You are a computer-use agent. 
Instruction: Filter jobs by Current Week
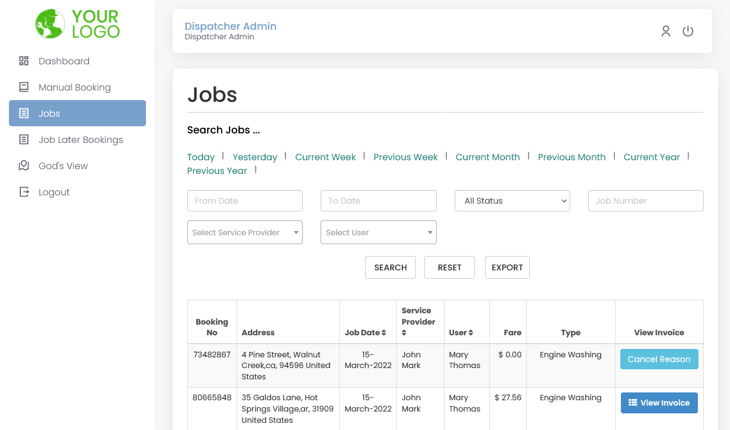pyautogui.click(x=325, y=157)
